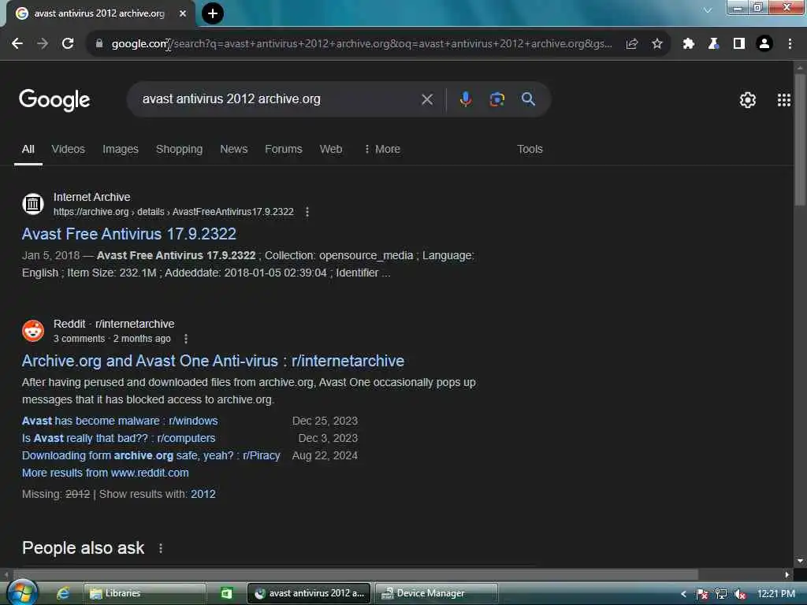Viewport: 807px width, 605px height.
Task: Switch to Images results
Action: click(x=121, y=149)
